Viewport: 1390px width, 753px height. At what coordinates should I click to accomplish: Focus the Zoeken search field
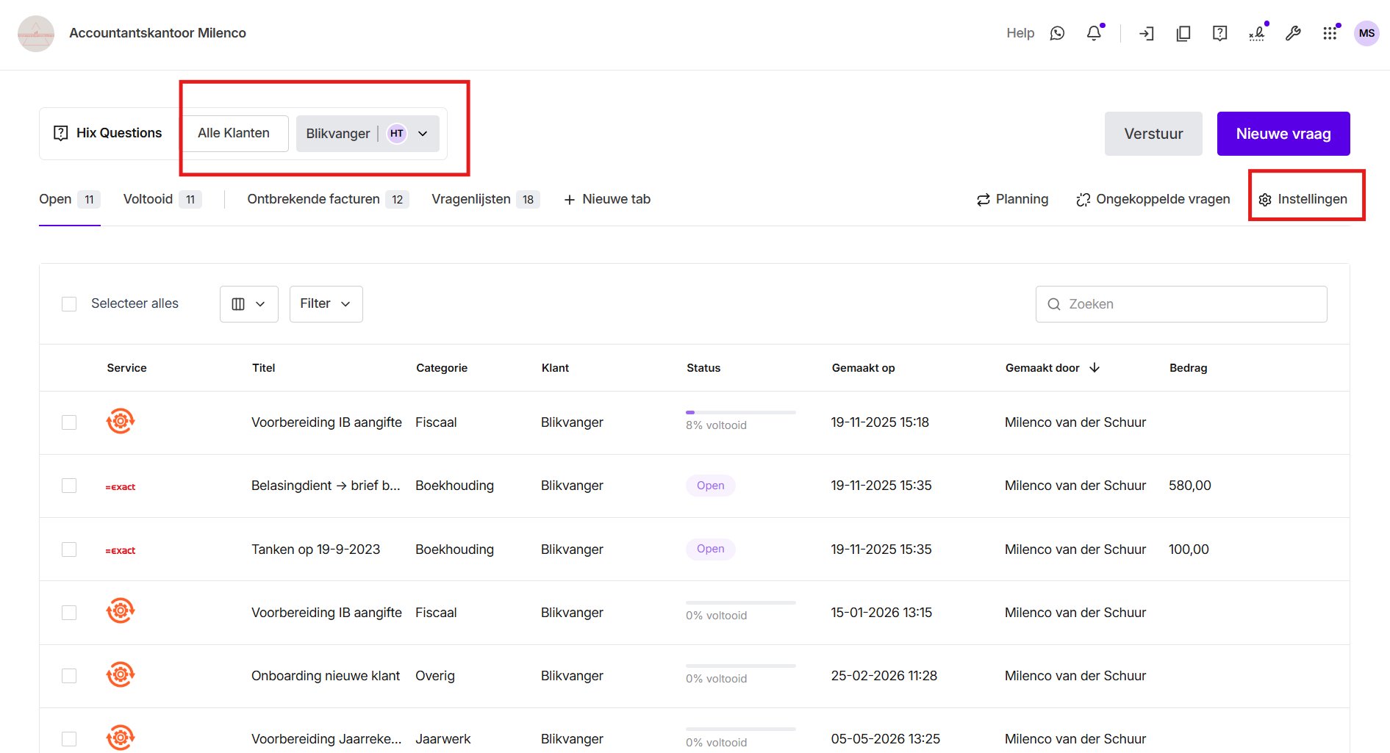(1181, 304)
